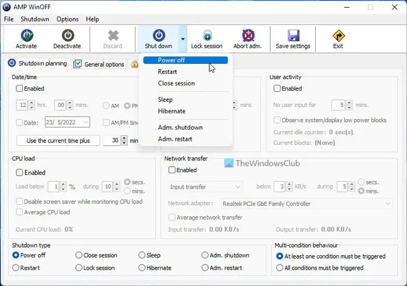Viewport: 407px width, 286px height.
Task: Open the File menu
Action: [x=9, y=19]
